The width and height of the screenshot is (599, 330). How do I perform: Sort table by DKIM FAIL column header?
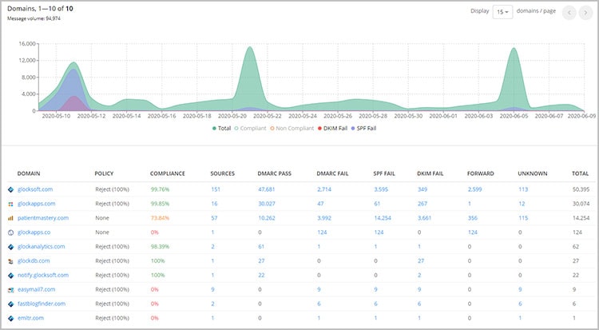click(430, 173)
